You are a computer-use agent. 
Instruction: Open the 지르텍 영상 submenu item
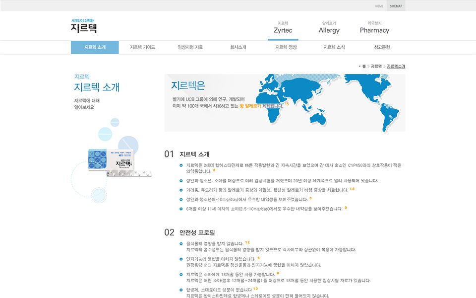pos(286,47)
